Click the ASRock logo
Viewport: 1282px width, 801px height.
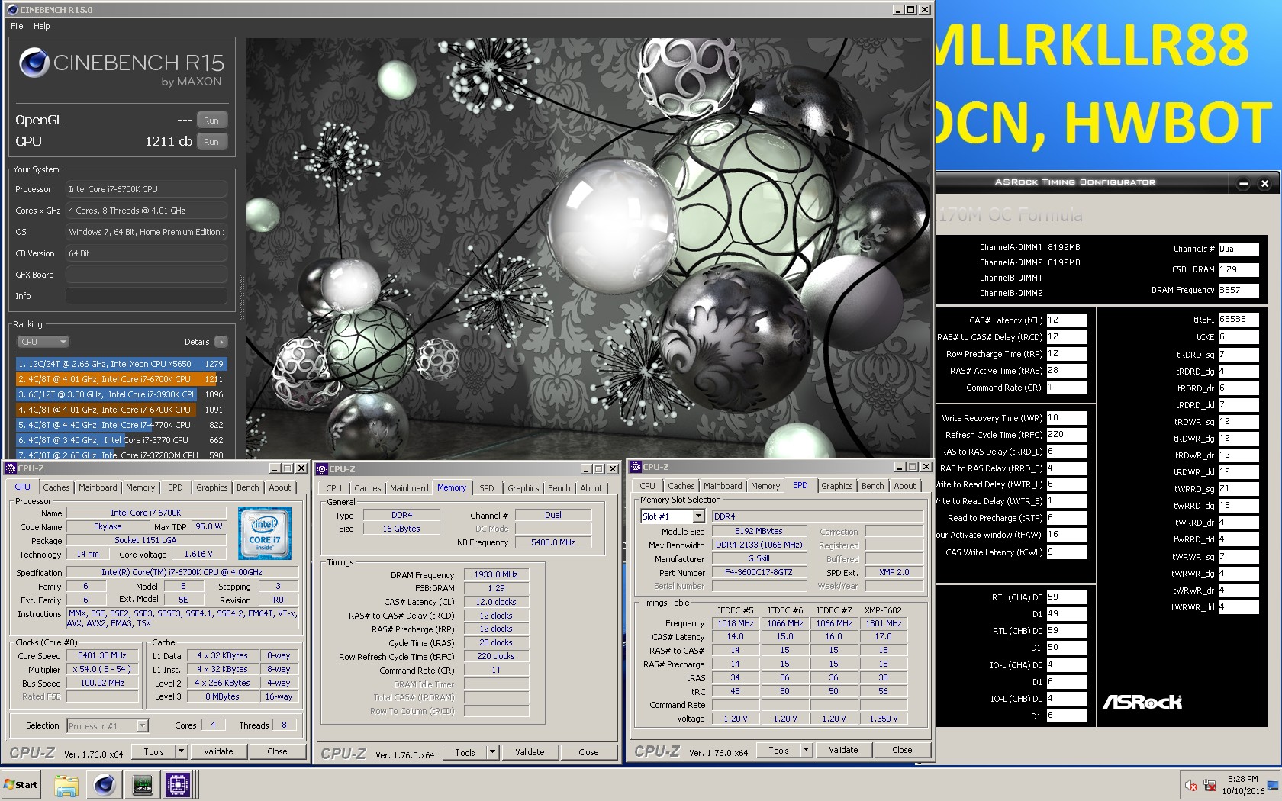[x=1142, y=702]
